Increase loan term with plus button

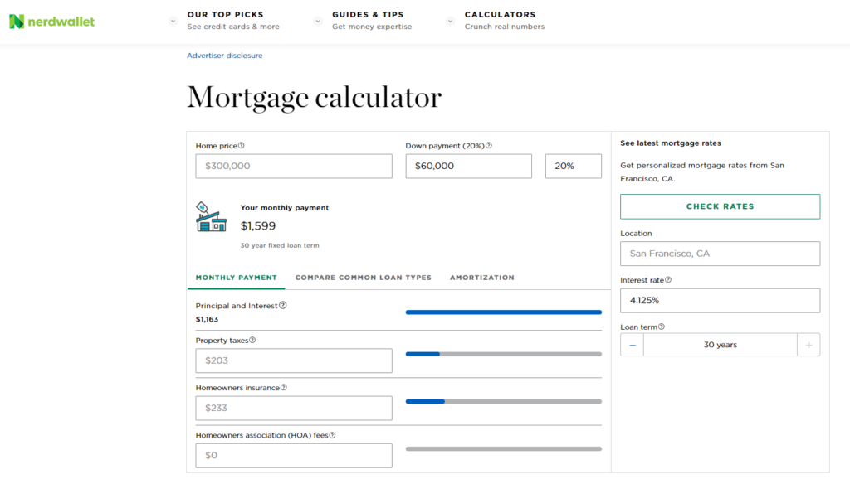point(808,345)
